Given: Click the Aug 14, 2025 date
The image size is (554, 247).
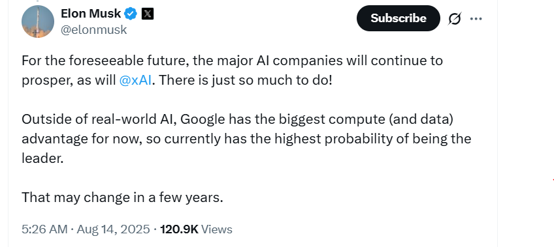Looking at the screenshot, I should coord(113,229).
